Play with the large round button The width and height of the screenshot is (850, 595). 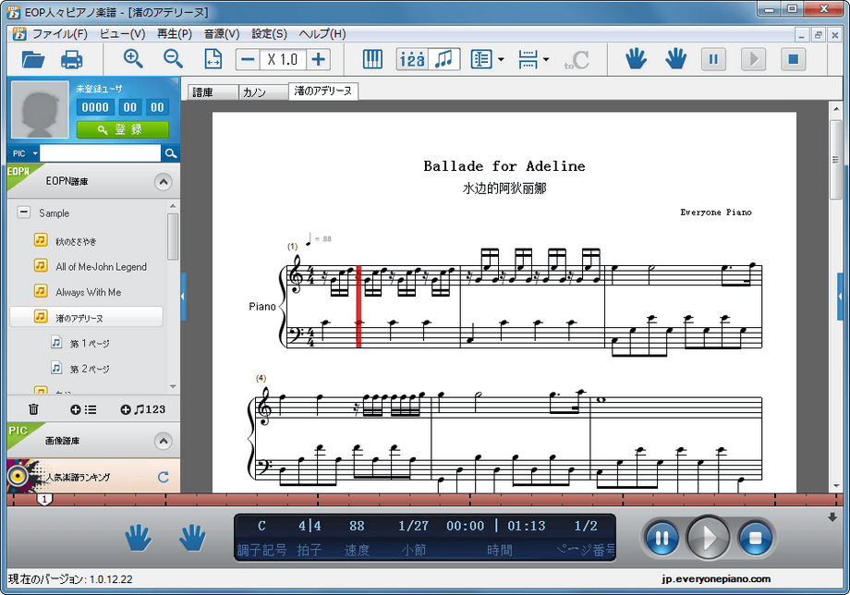pos(709,538)
